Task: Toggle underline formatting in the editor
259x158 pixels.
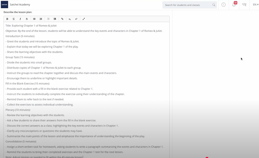Action: pyautogui.click(x=14, y=19)
